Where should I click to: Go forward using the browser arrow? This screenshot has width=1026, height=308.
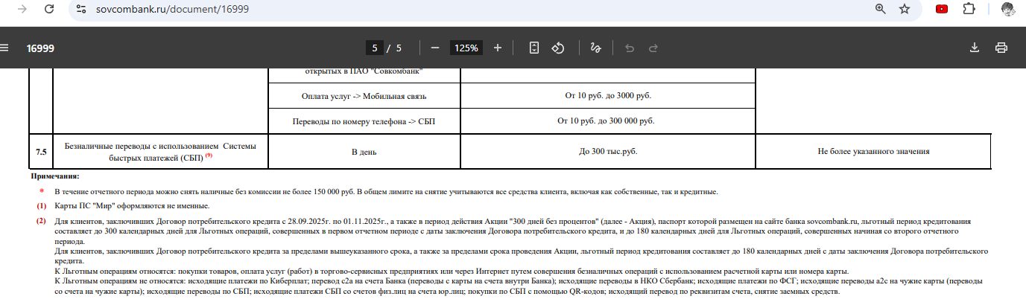point(22,9)
